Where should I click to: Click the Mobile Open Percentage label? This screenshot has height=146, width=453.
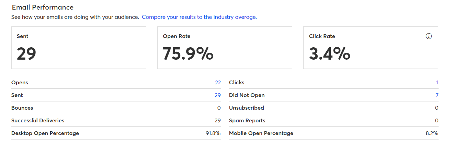click(261, 133)
